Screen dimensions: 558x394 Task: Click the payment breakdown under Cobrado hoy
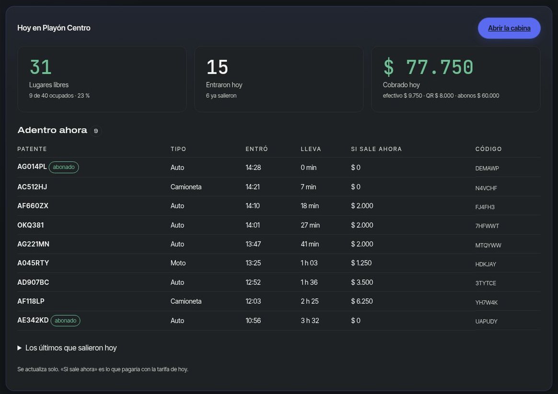[441, 95]
